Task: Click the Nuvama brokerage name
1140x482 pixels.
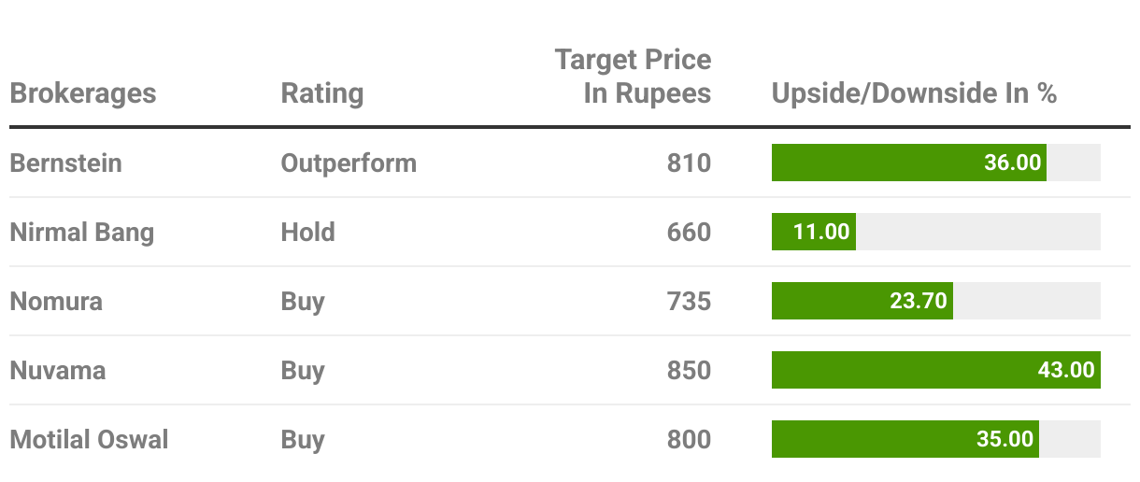Action: click(x=58, y=370)
